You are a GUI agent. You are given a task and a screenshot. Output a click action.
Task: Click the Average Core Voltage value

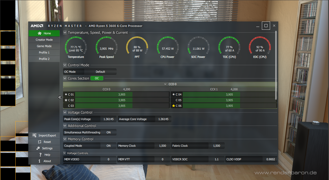pos(163,119)
